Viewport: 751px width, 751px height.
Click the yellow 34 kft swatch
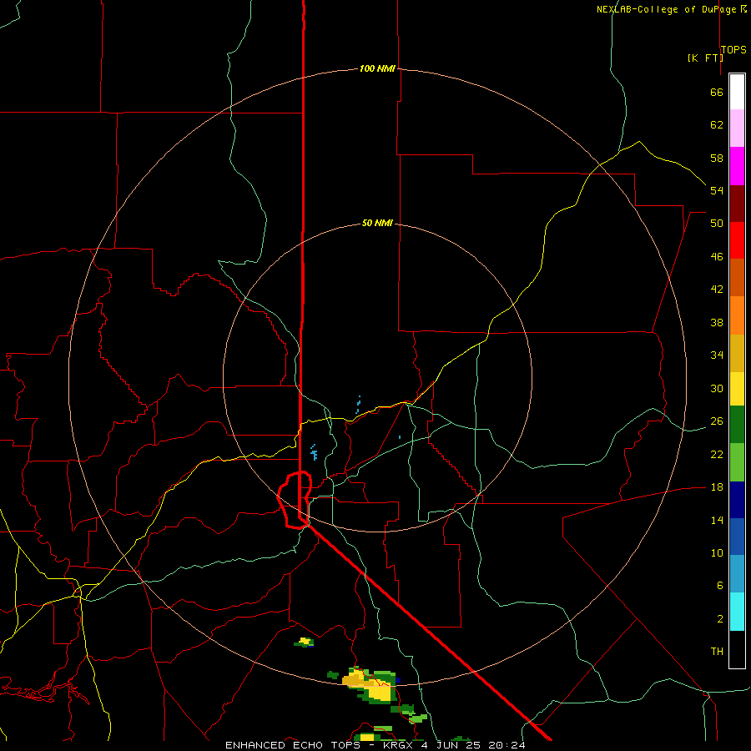737,389
